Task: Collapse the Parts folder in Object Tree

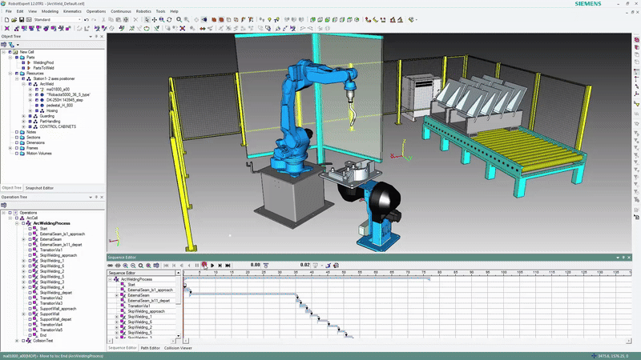Action: (x=10, y=58)
